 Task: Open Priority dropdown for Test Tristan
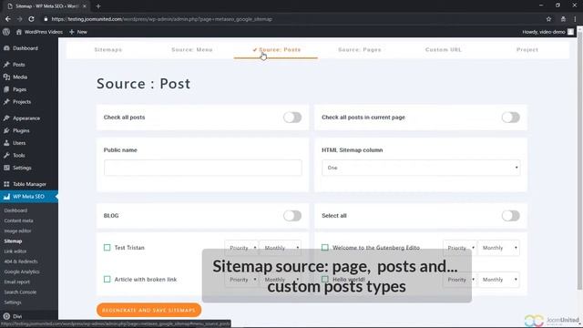(x=241, y=248)
